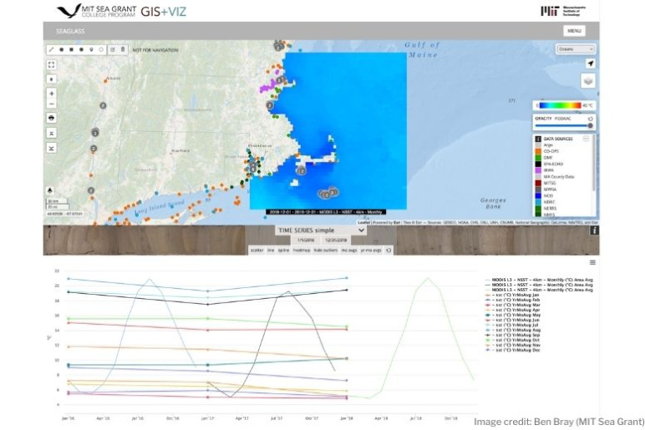Viewport: 645px width, 430px height.
Task: Click the tree icon near scale bar
Action: click(50, 190)
